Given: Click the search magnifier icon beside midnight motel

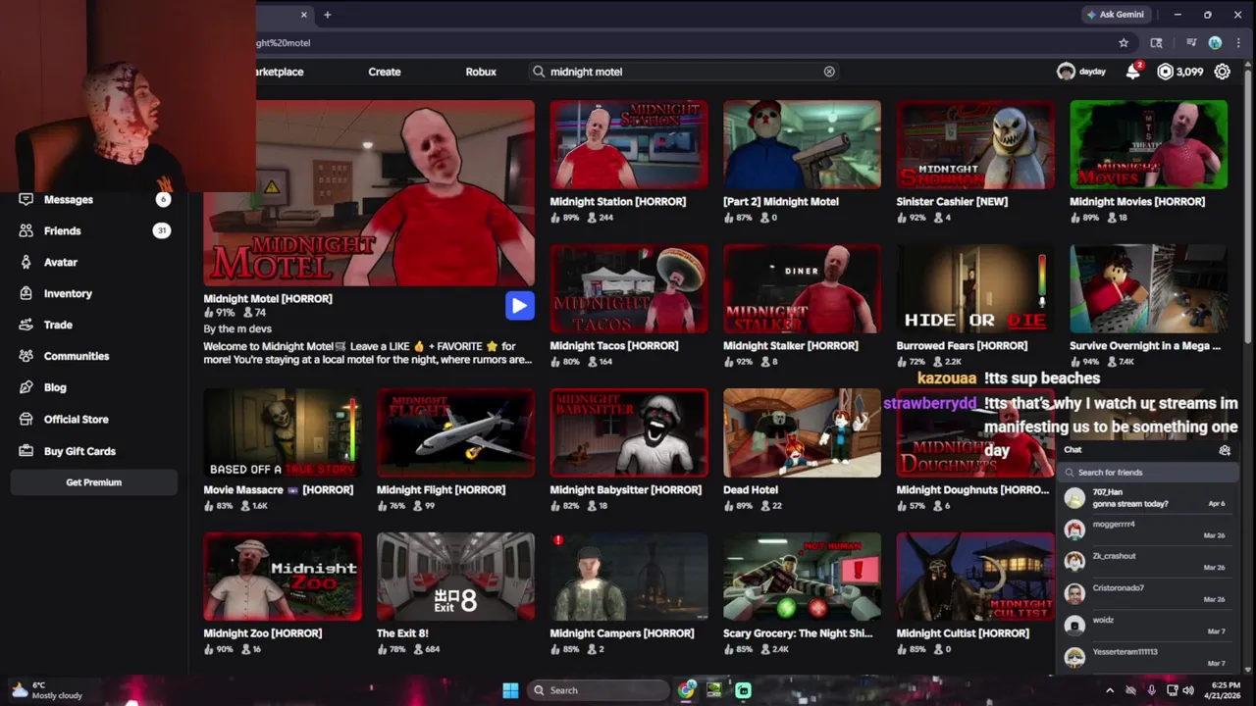Looking at the screenshot, I should pos(538,72).
